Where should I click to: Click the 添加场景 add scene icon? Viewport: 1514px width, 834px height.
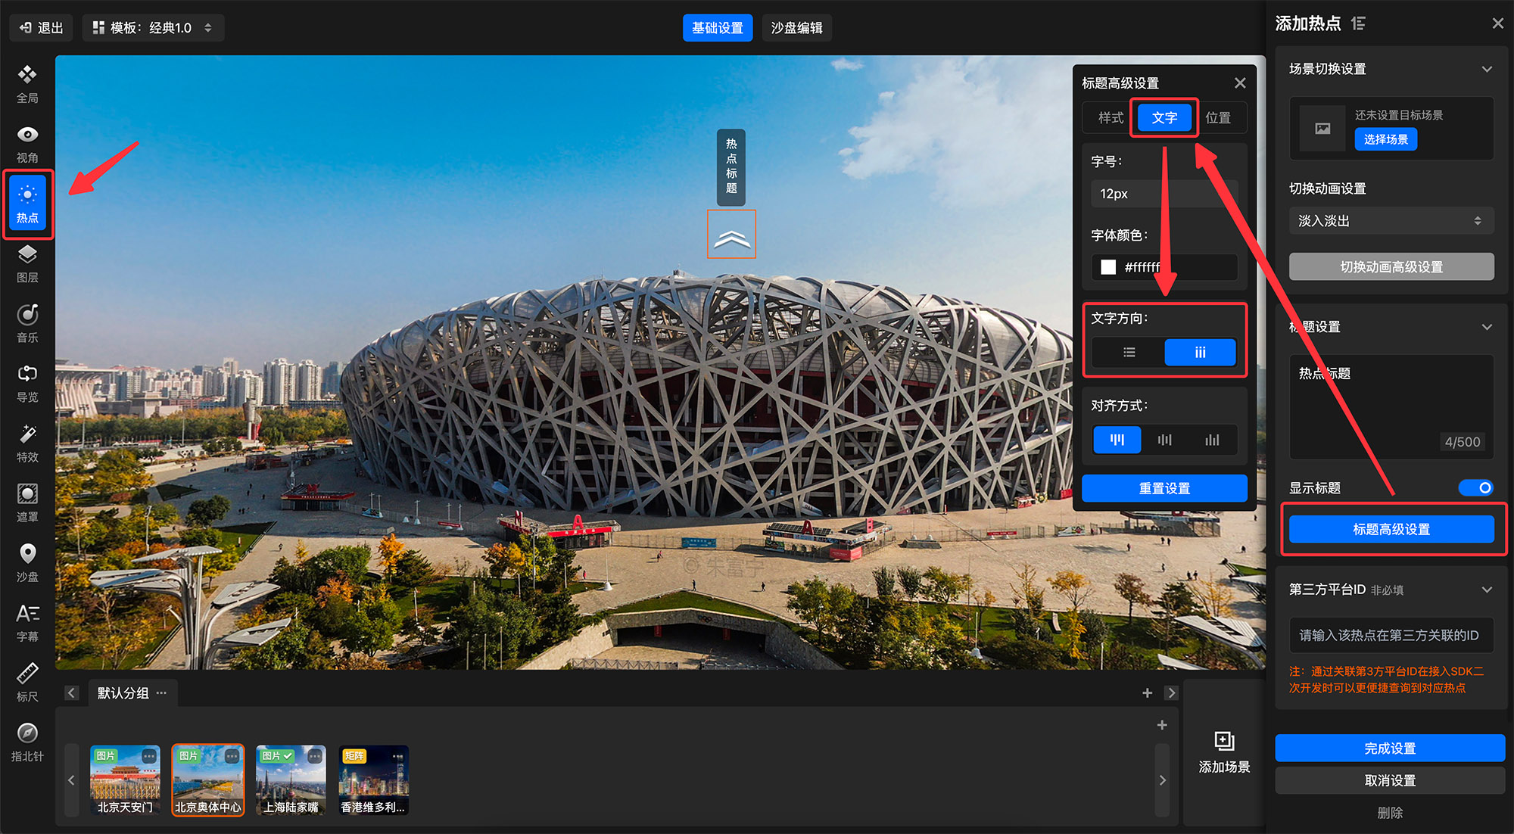[x=1224, y=741]
